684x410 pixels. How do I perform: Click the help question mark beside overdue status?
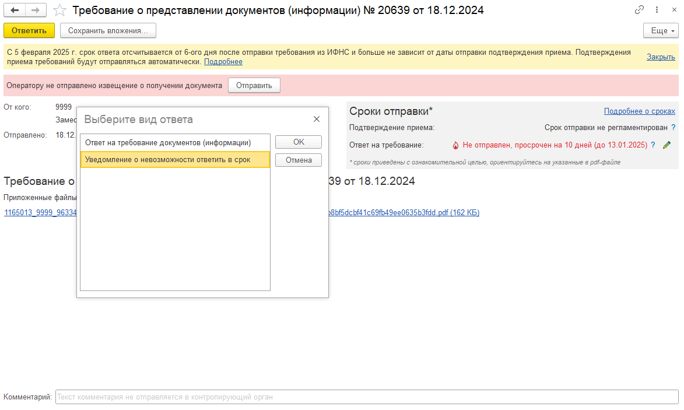pyautogui.click(x=653, y=145)
